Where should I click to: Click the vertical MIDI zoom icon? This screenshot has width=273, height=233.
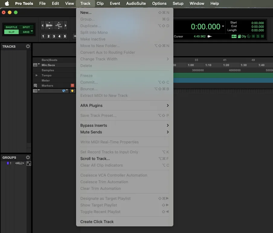[59, 26]
